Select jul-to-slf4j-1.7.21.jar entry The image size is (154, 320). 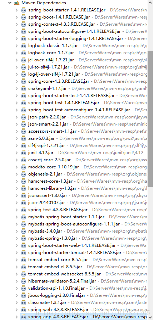(49, 67)
